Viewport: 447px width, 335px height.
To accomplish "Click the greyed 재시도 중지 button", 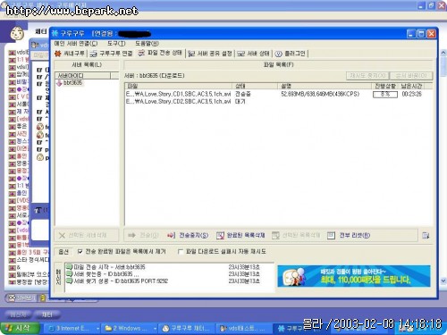I will click(367, 76).
